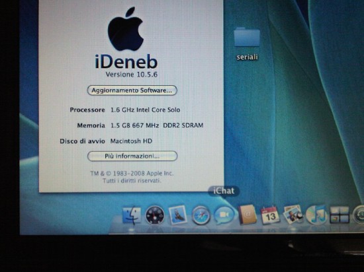Open the Mail stamp icon in dock
Viewport: 364px width, 272px height.
point(177,215)
